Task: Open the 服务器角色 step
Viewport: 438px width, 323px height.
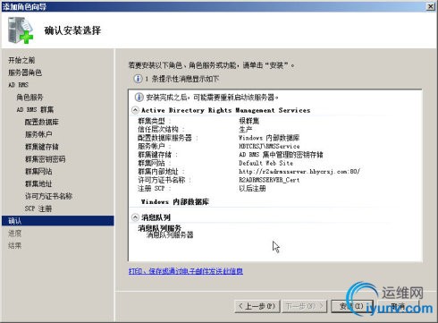Action: coord(25,72)
